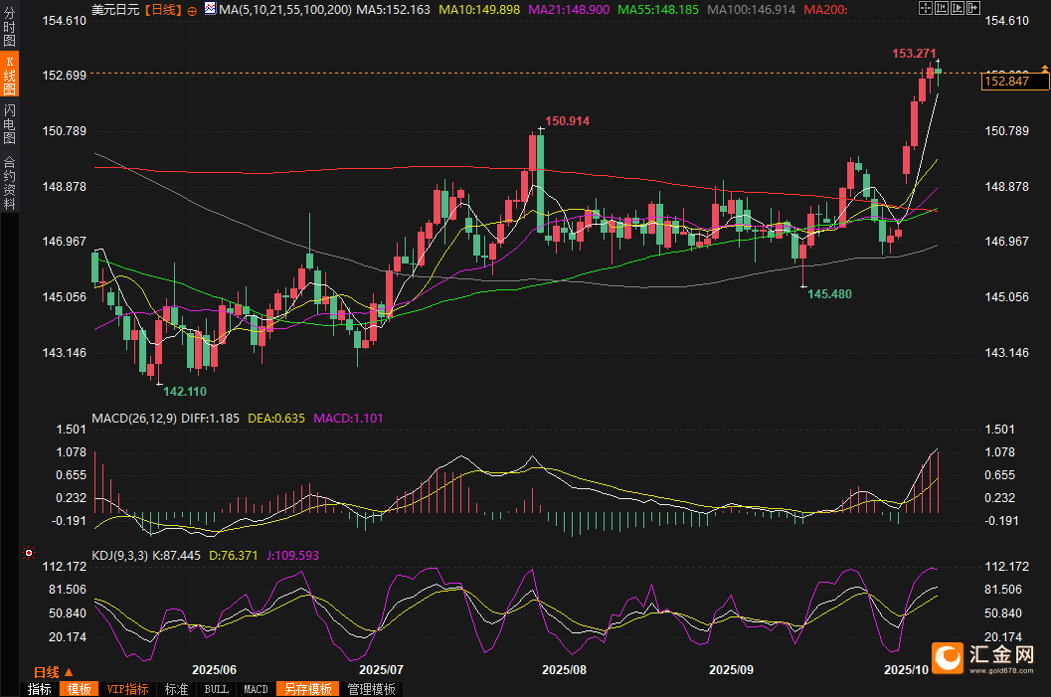Click the MA indicator settings icon
This screenshot has width=1051, height=697.
(x=209, y=10)
